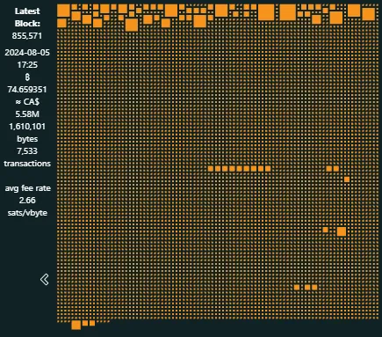
Task: Click the bitcoin ₿ symbol
Action: pos(27,77)
